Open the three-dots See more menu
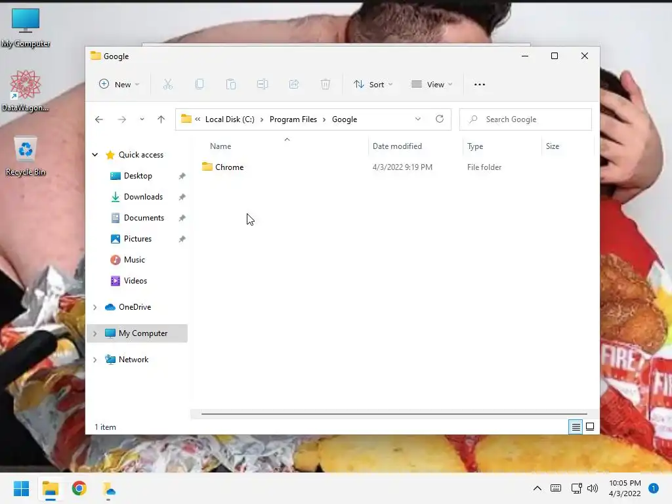This screenshot has width=672, height=504. coord(480,85)
